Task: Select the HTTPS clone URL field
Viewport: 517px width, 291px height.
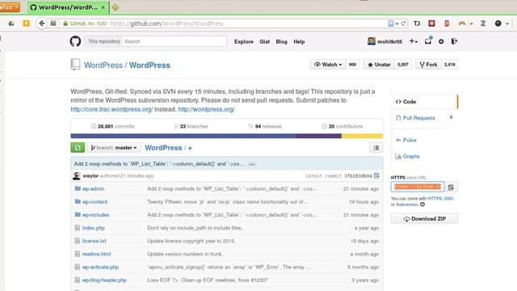Action: tap(418, 187)
